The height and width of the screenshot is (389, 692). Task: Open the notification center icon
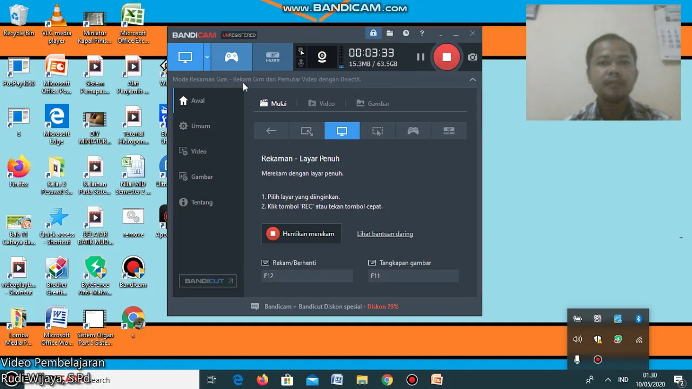[x=678, y=380]
